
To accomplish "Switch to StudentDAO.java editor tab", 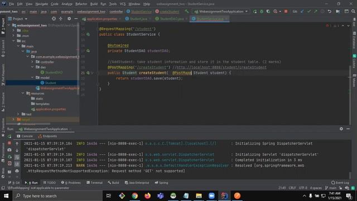I will [171, 19].
